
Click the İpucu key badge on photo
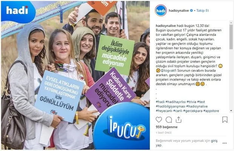click(121, 127)
